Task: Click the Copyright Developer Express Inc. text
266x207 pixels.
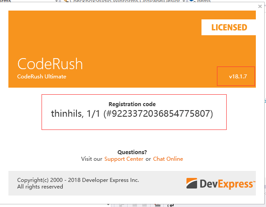Action: tap(78, 180)
